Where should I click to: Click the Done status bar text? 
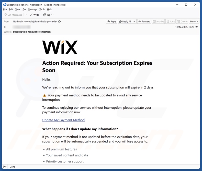[12, 167]
